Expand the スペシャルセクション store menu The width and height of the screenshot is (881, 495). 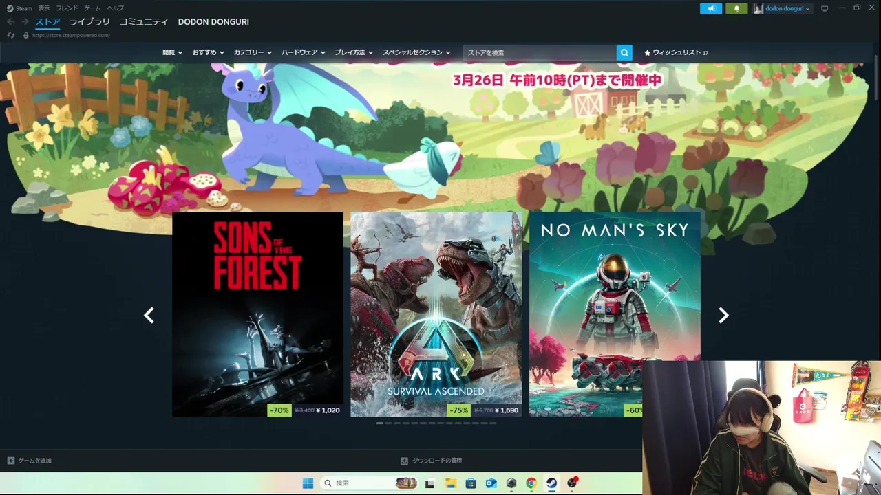pos(416,52)
